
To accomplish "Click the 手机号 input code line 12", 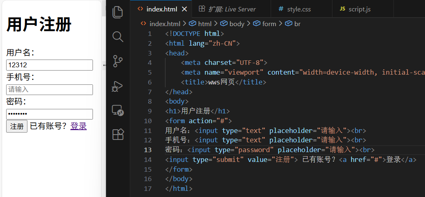I will [x=266, y=140].
